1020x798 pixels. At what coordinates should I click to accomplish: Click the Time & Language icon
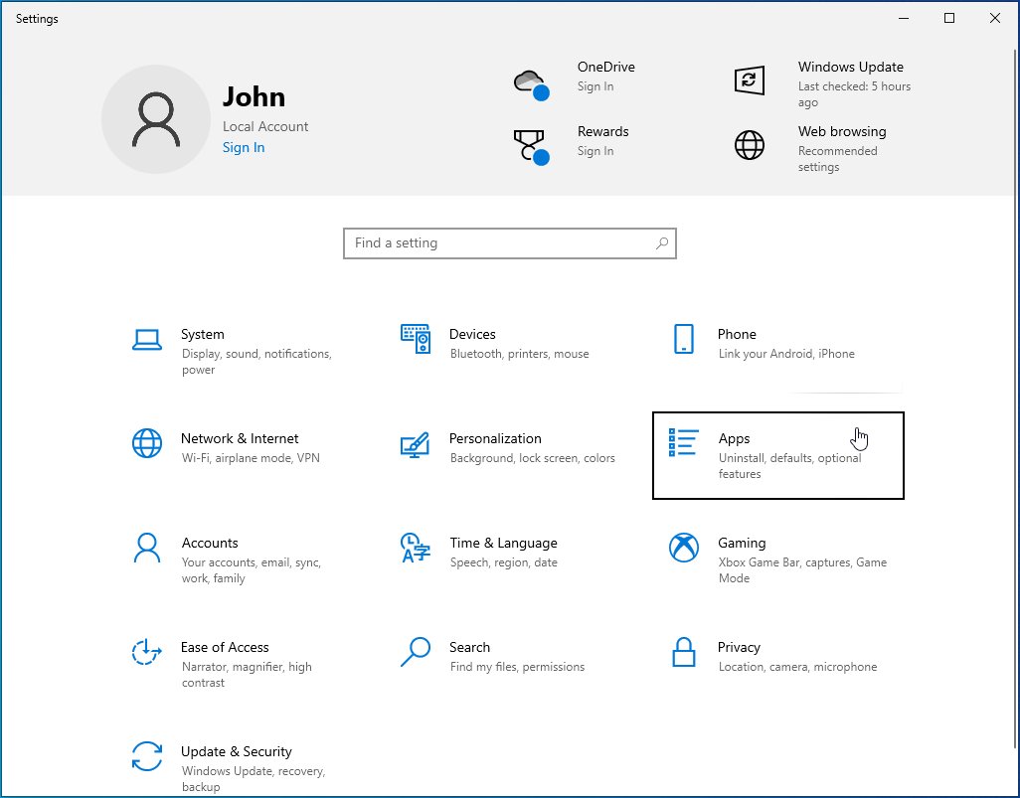click(x=415, y=548)
